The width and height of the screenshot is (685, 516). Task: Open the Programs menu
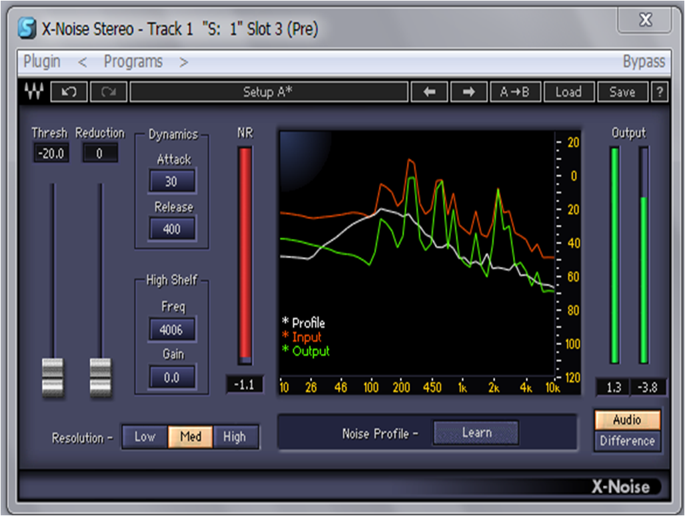[x=133, y=61]
